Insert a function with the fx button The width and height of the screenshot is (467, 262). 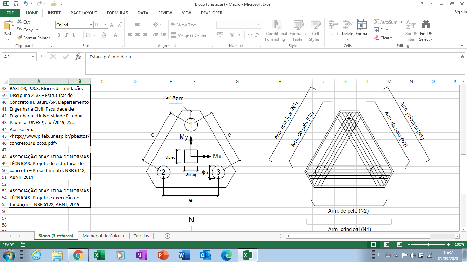pyautogui.click(x=78, y=57)
